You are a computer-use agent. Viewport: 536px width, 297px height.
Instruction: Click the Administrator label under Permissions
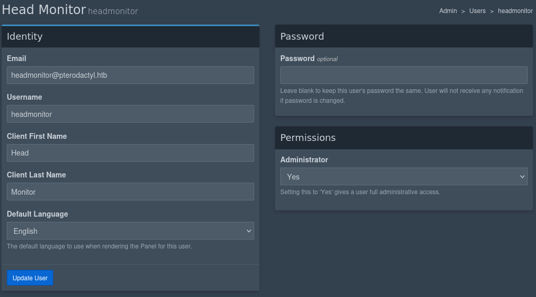point(304,160)
